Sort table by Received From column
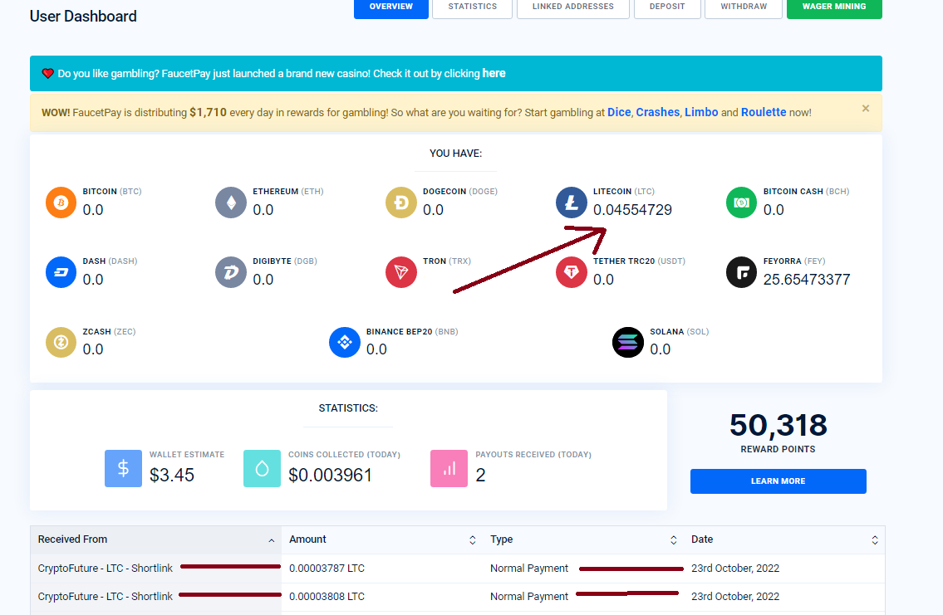943x615 pixels. click(155, 539)
